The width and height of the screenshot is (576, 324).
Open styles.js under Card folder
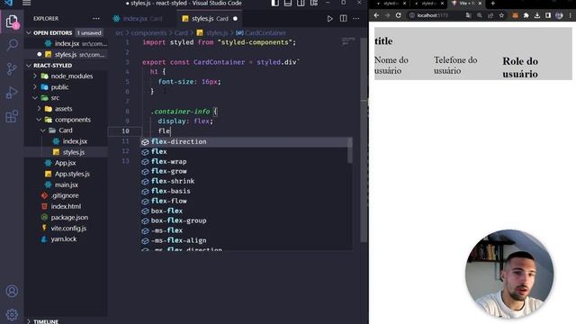point(74,152)
